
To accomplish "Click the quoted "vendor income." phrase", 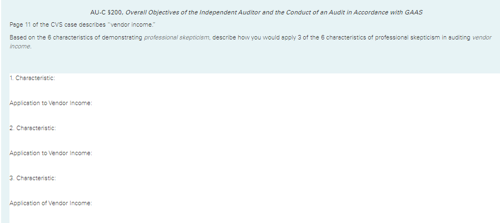I will point(131,24).
